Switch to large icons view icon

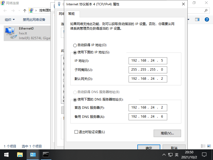pyautogui.click(x=209, y=146)
